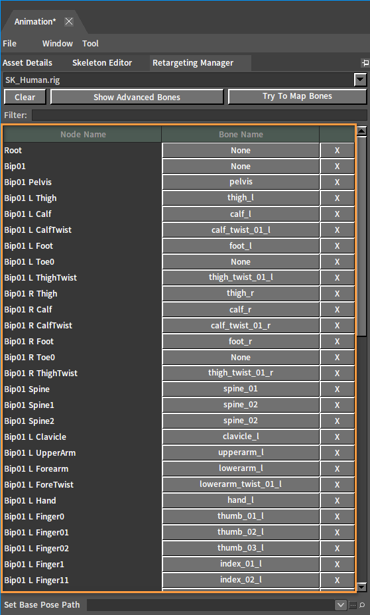Click into the Filter input field

coord(199,115)
